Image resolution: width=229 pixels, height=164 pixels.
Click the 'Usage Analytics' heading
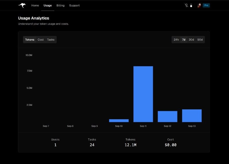[x=33, y=18]
